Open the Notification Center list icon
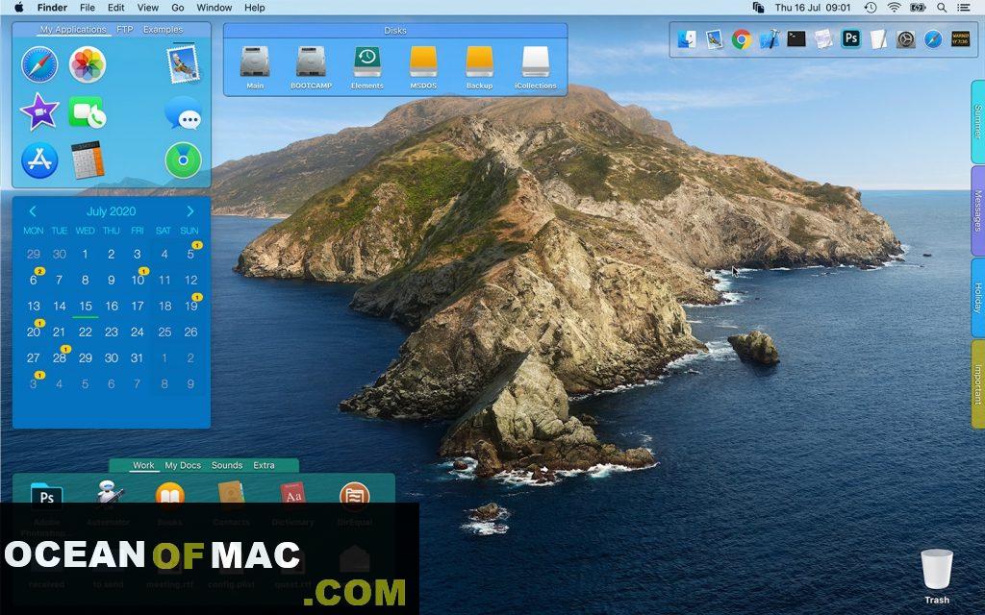This screenshot has width=985, height=615. click(964, 8)
